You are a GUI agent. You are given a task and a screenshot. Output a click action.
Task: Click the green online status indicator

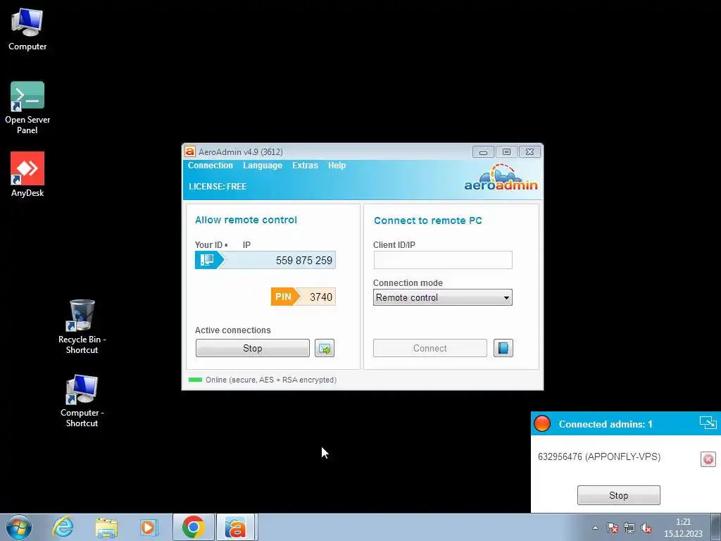coord(196,380)
